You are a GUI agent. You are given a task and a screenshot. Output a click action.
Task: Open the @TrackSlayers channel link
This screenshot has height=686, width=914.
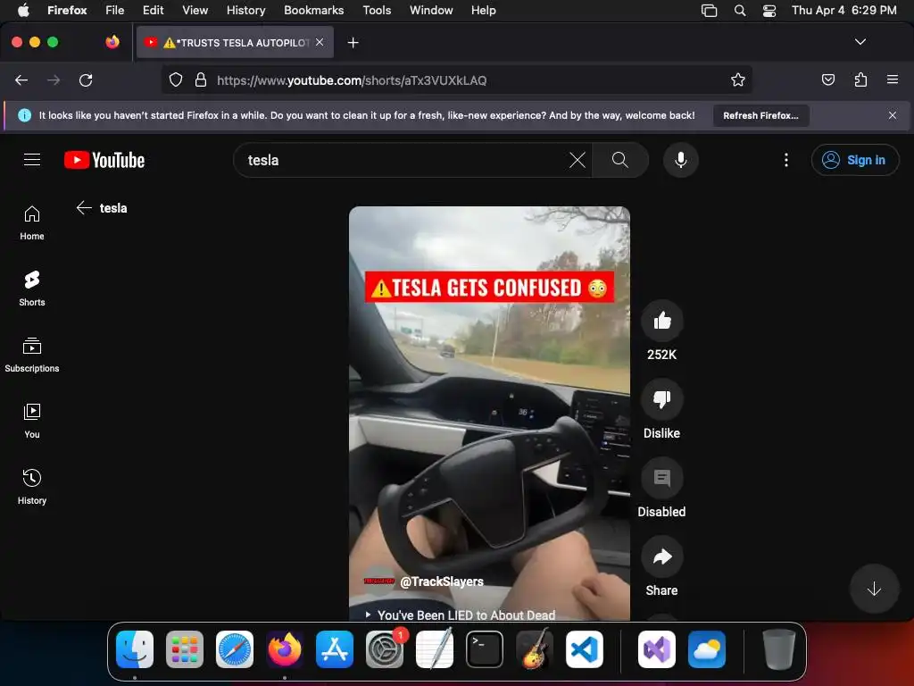[441, 581]
